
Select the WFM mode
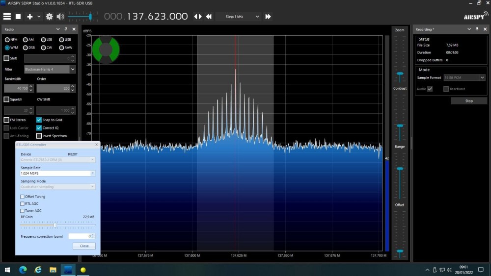[7, 48]
